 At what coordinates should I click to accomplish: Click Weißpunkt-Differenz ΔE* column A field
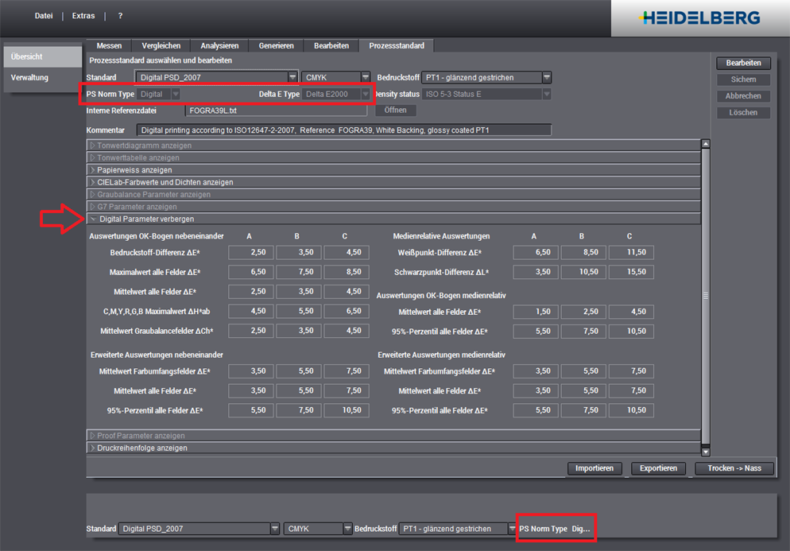(x=536, y=252)
